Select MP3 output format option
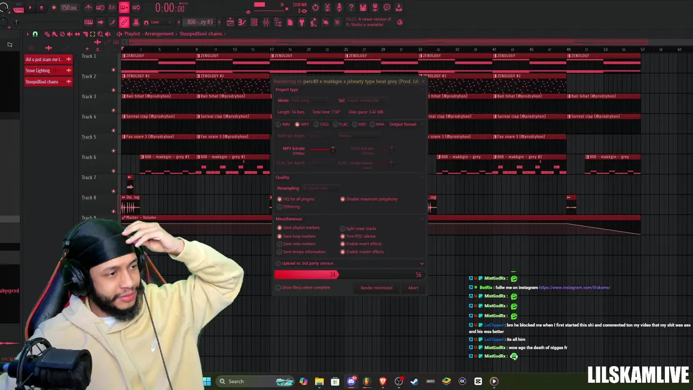The image size is (693, 390). click(302, 124)
